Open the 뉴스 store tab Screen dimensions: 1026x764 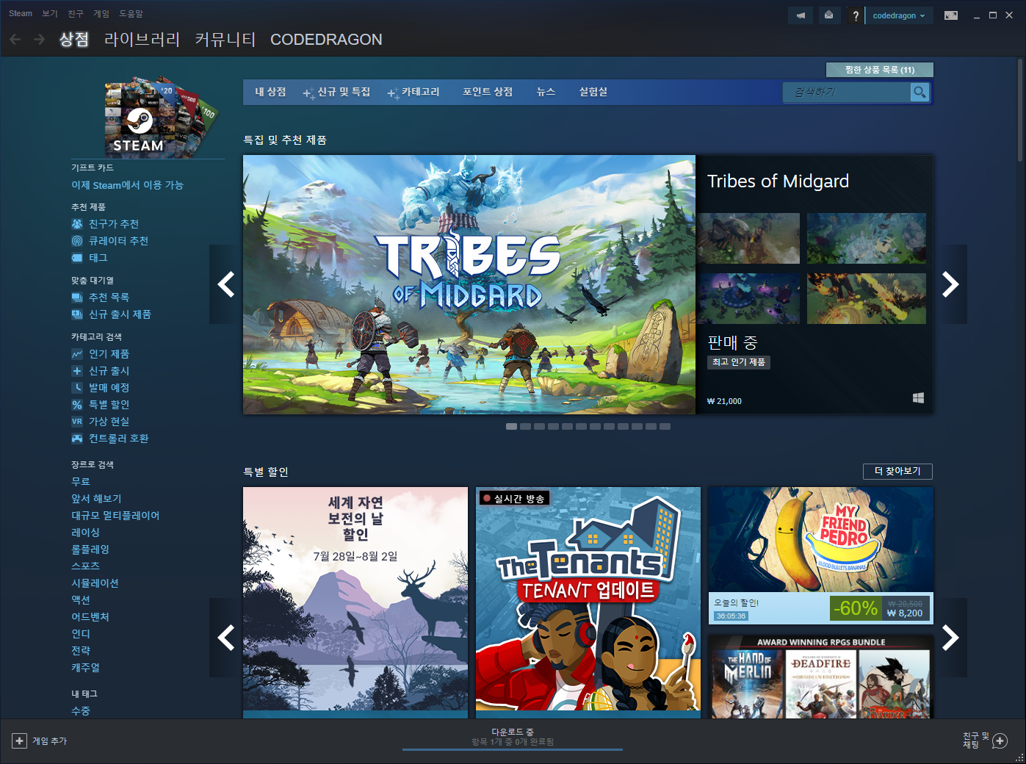tap(546, 92)
